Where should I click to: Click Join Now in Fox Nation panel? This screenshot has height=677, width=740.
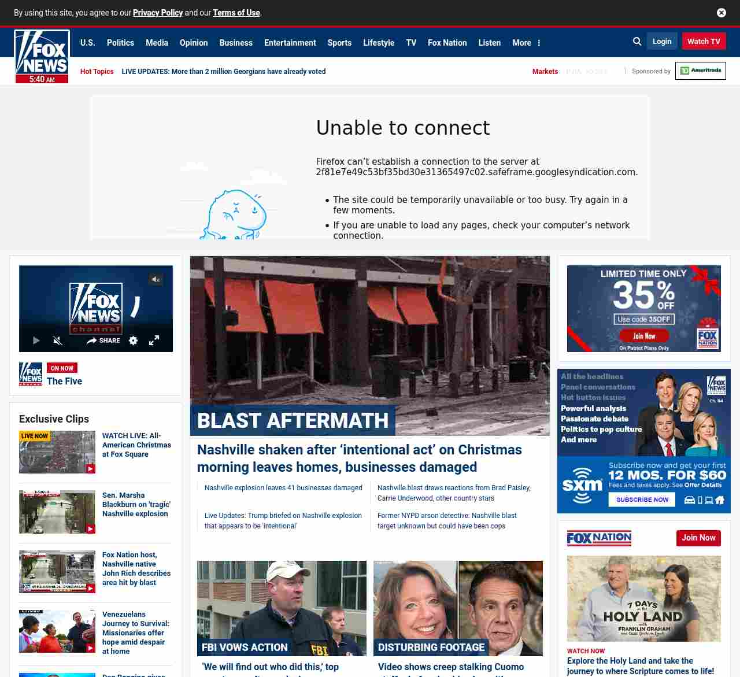[x=698, y=538]
